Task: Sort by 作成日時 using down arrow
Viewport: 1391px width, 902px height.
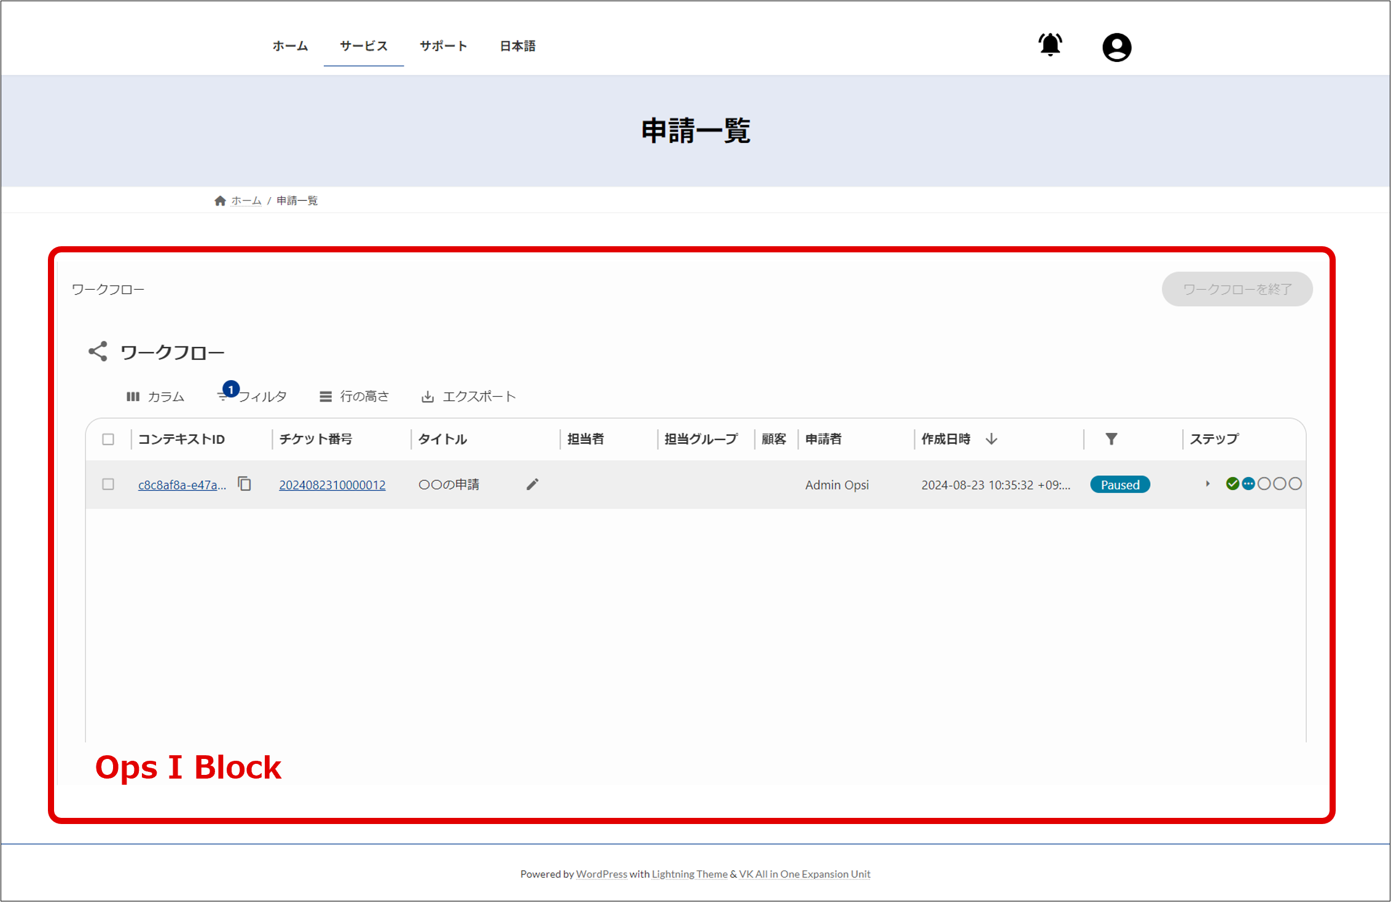Action: pos(991,439)
